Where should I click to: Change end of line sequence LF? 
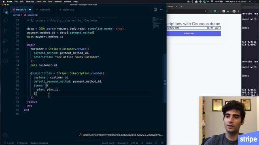click(142, 143)
